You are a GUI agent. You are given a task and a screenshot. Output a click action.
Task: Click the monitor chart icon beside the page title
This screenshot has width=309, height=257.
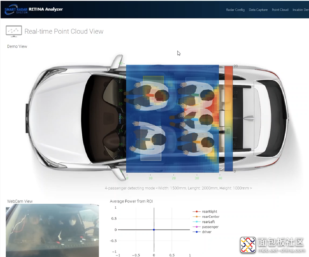[14, 31]
